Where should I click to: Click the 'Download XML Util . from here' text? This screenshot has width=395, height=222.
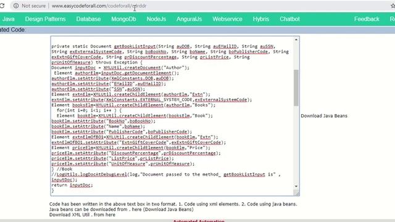pos(82,215)
